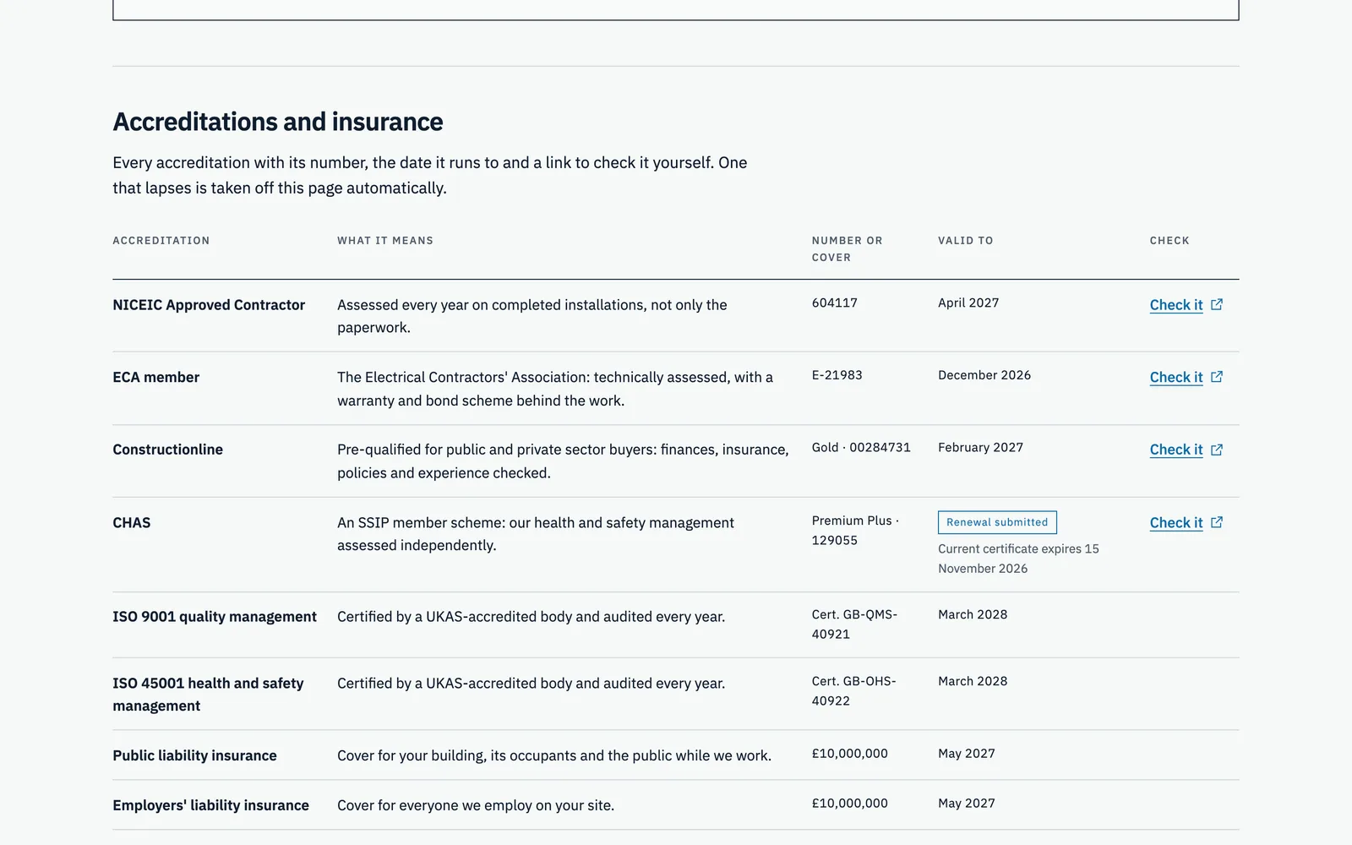Viewport: 1352px width, 845px height.
Task: Click the Employers' liability £10,000,000 value
Action: tap(850, 804)
